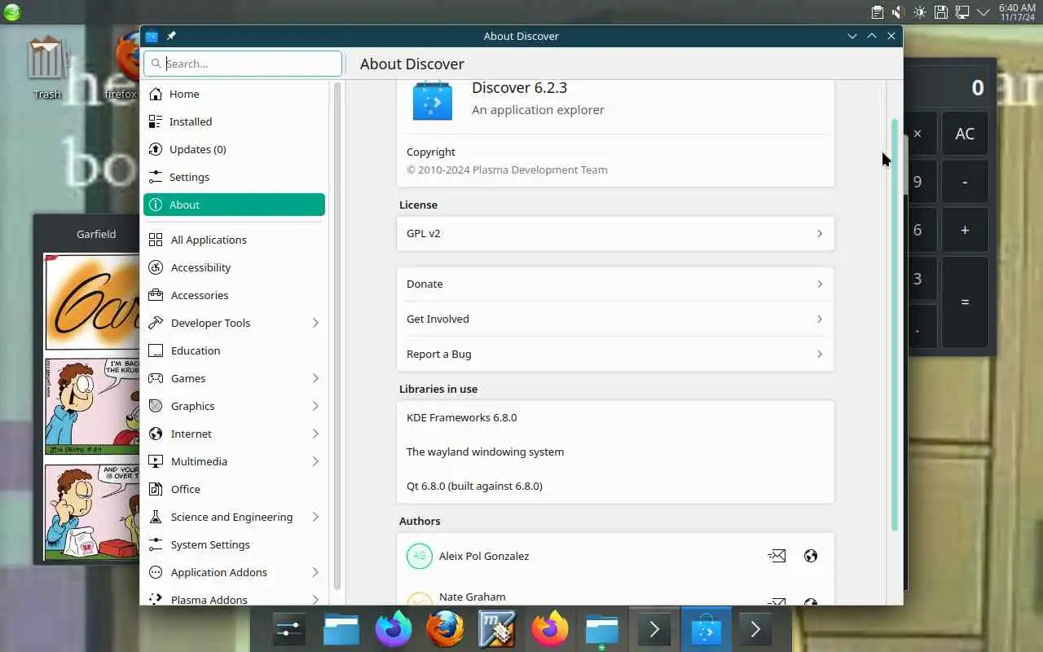Browse the Education category
This screenshot has width=1043, height=652.
coord(234,350)
